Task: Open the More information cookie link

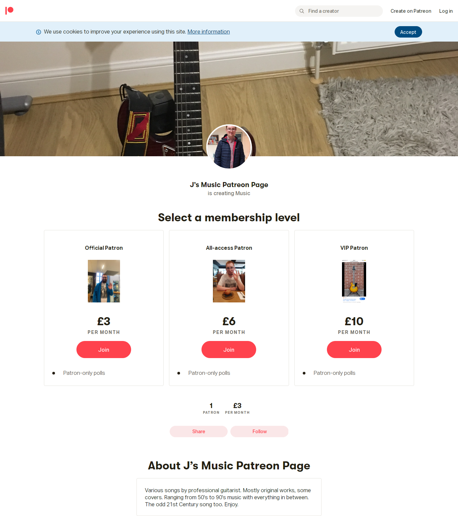Action: pyautogui.click(x=209, y=32)
